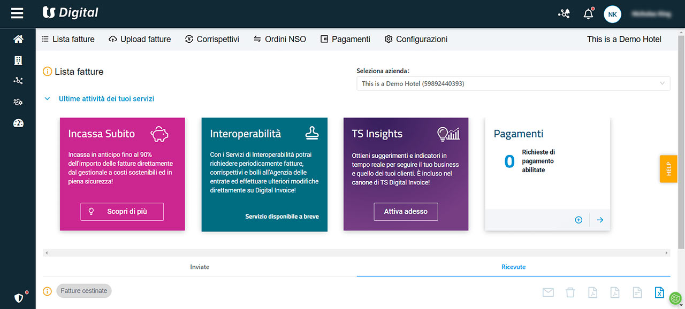The width and height of the screenshot is (685, 309).
Task: Switch to the Ricevute tab
Action: click(513, 267)
